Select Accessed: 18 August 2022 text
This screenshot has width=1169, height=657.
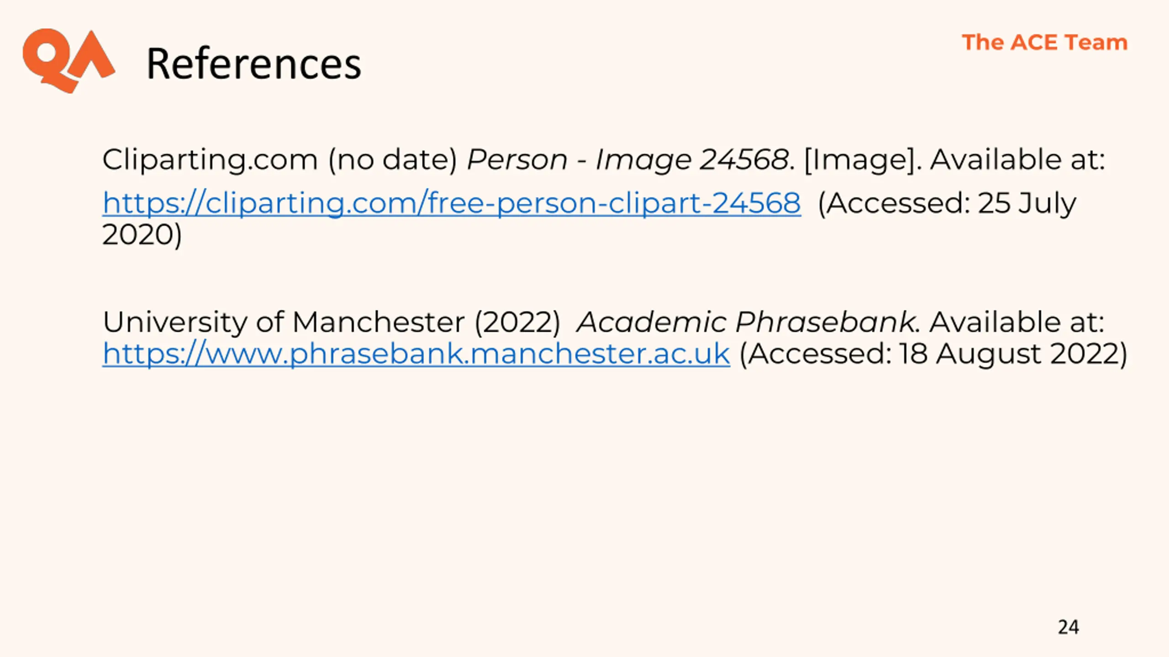933,354
